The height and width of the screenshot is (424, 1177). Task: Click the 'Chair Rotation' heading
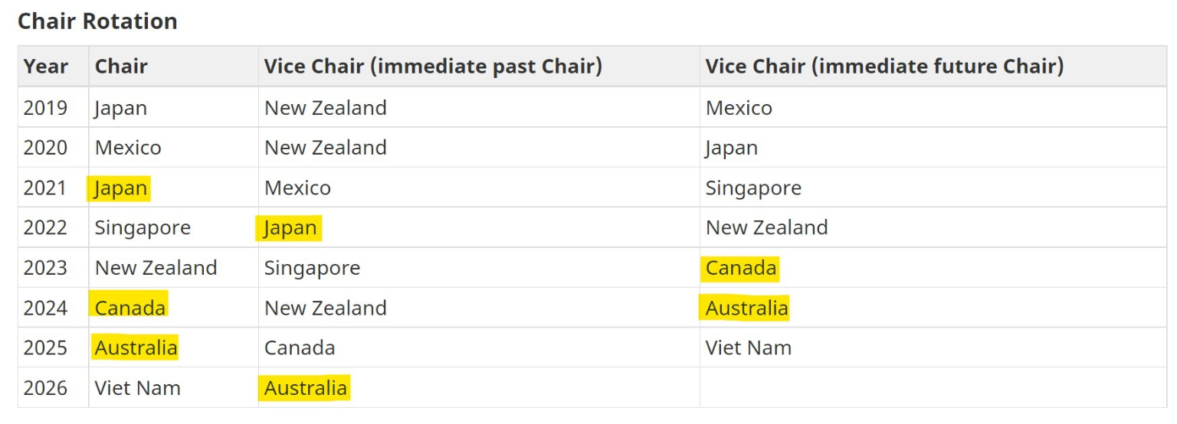pos(97,21)
